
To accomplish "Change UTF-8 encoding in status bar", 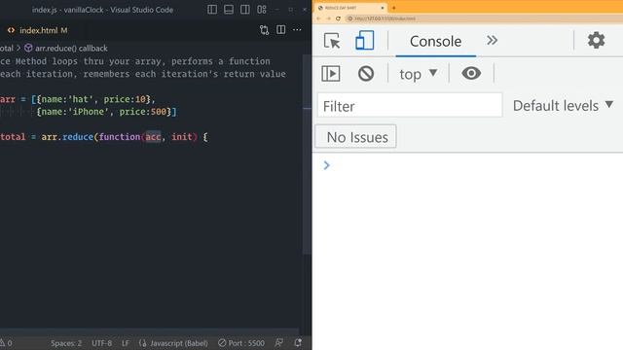I will click(101, 343).
